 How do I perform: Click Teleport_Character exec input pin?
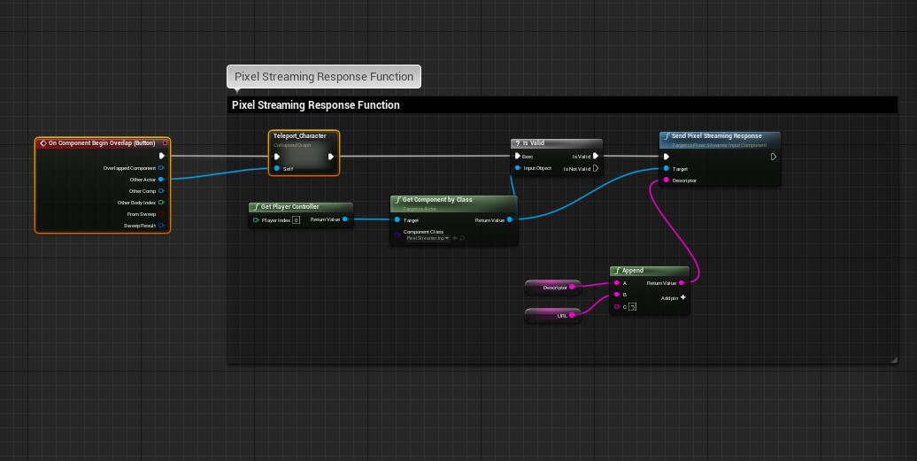click(x=277, y=157)
